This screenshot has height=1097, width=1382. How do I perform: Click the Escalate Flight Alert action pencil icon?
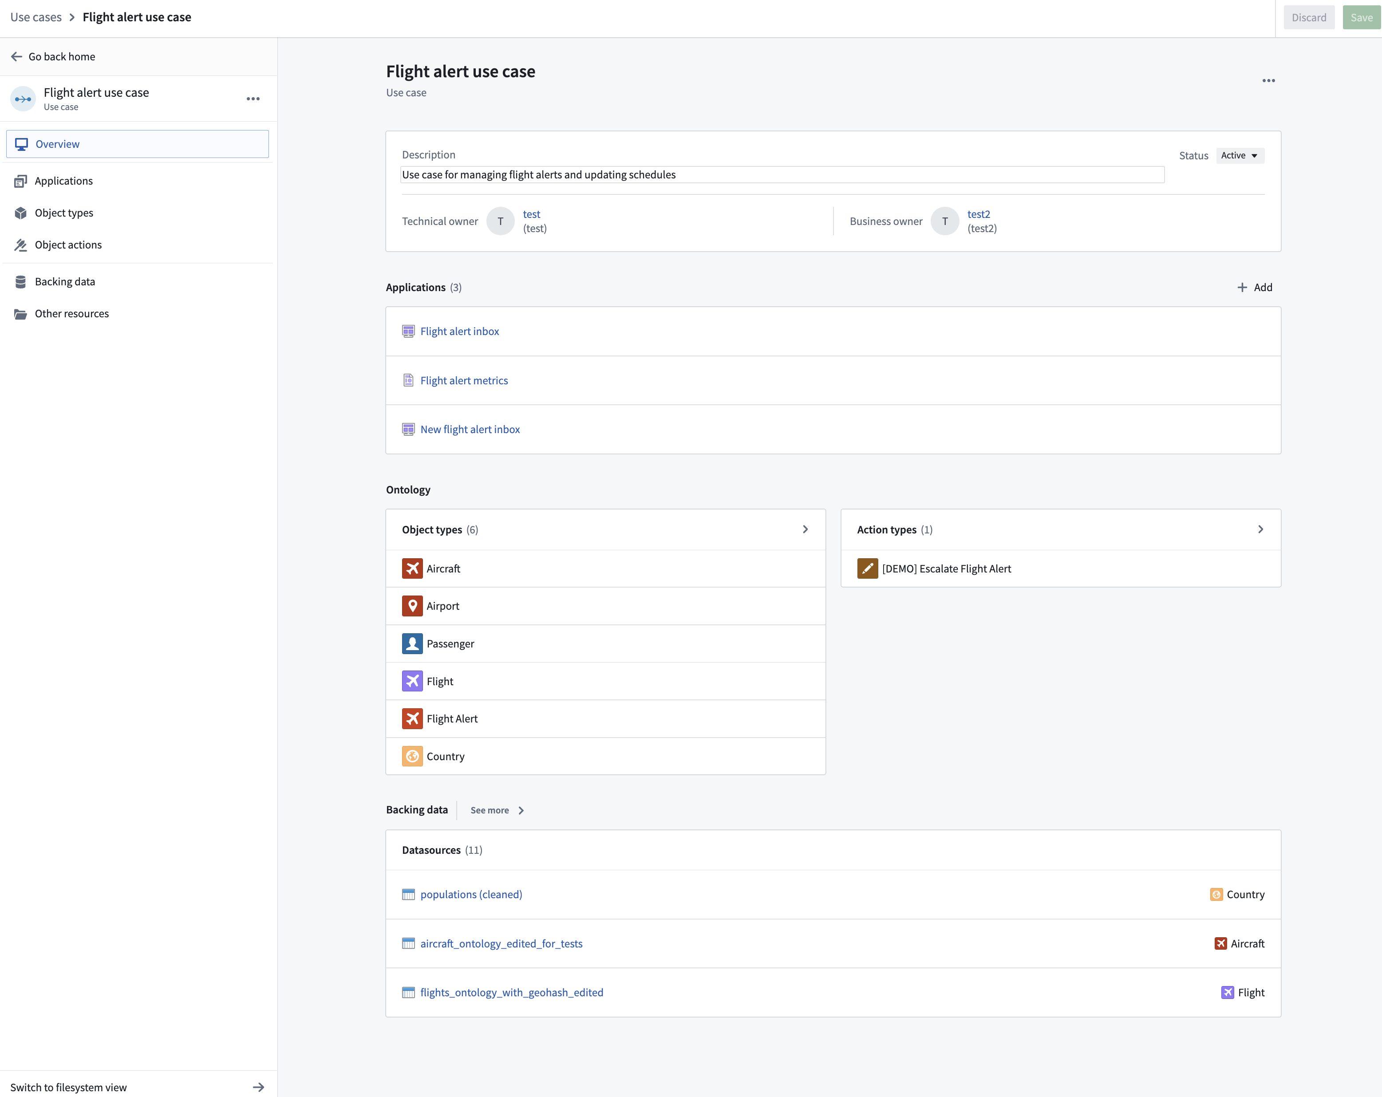[867, 568]
